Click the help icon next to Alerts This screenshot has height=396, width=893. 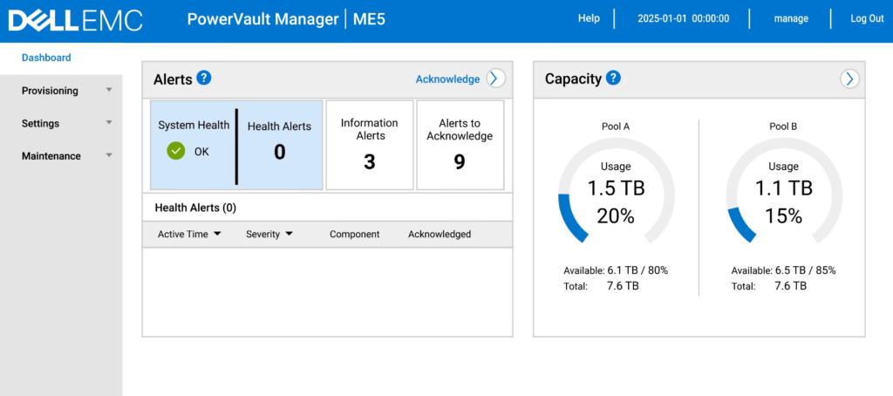pyautogui.click(x=204, y=79)
